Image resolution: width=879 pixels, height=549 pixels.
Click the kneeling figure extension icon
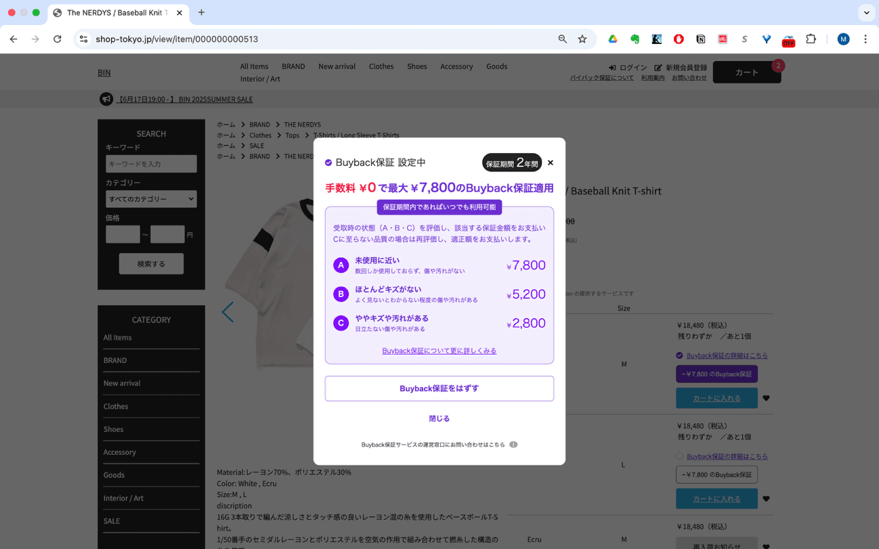657,39
